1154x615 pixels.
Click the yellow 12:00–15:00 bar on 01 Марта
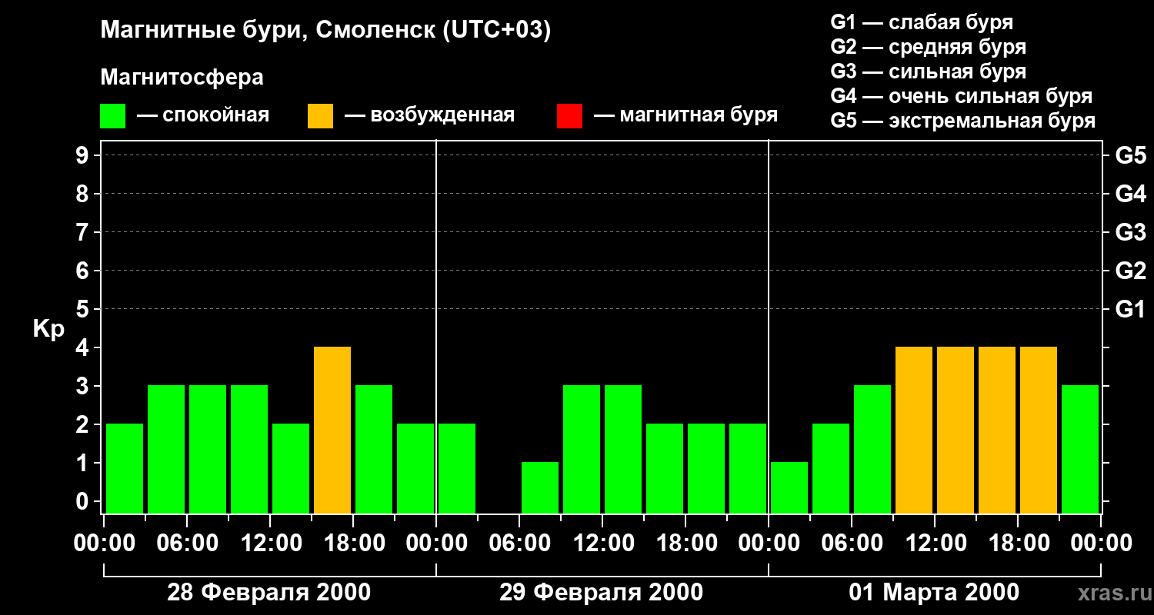pyautogui.click(x=956, y=430)
